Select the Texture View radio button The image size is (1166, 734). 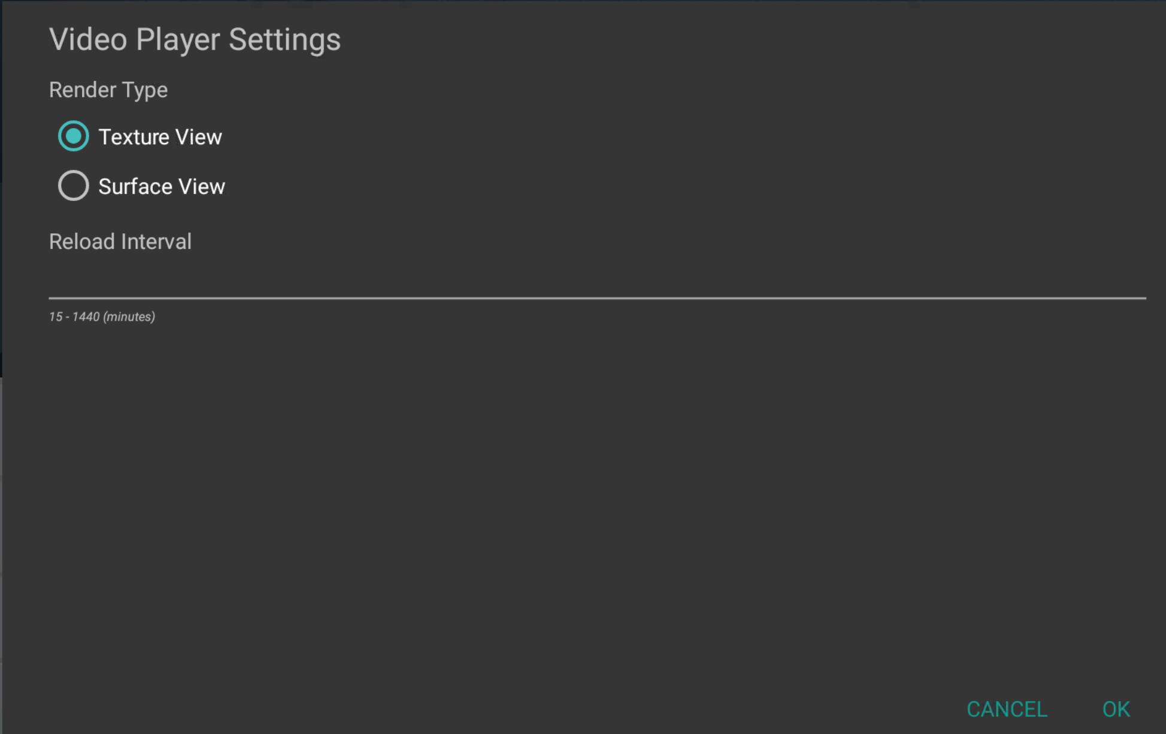tap(73, 136)
